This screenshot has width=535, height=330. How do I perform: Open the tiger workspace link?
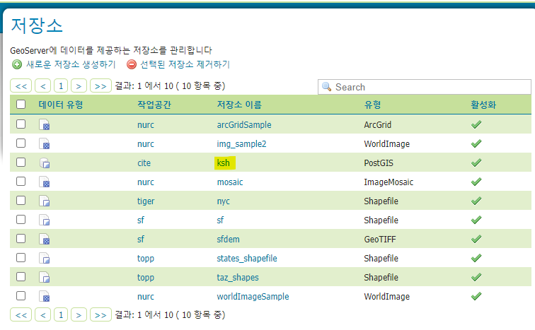pyautogui.click(x=146, y=201)
